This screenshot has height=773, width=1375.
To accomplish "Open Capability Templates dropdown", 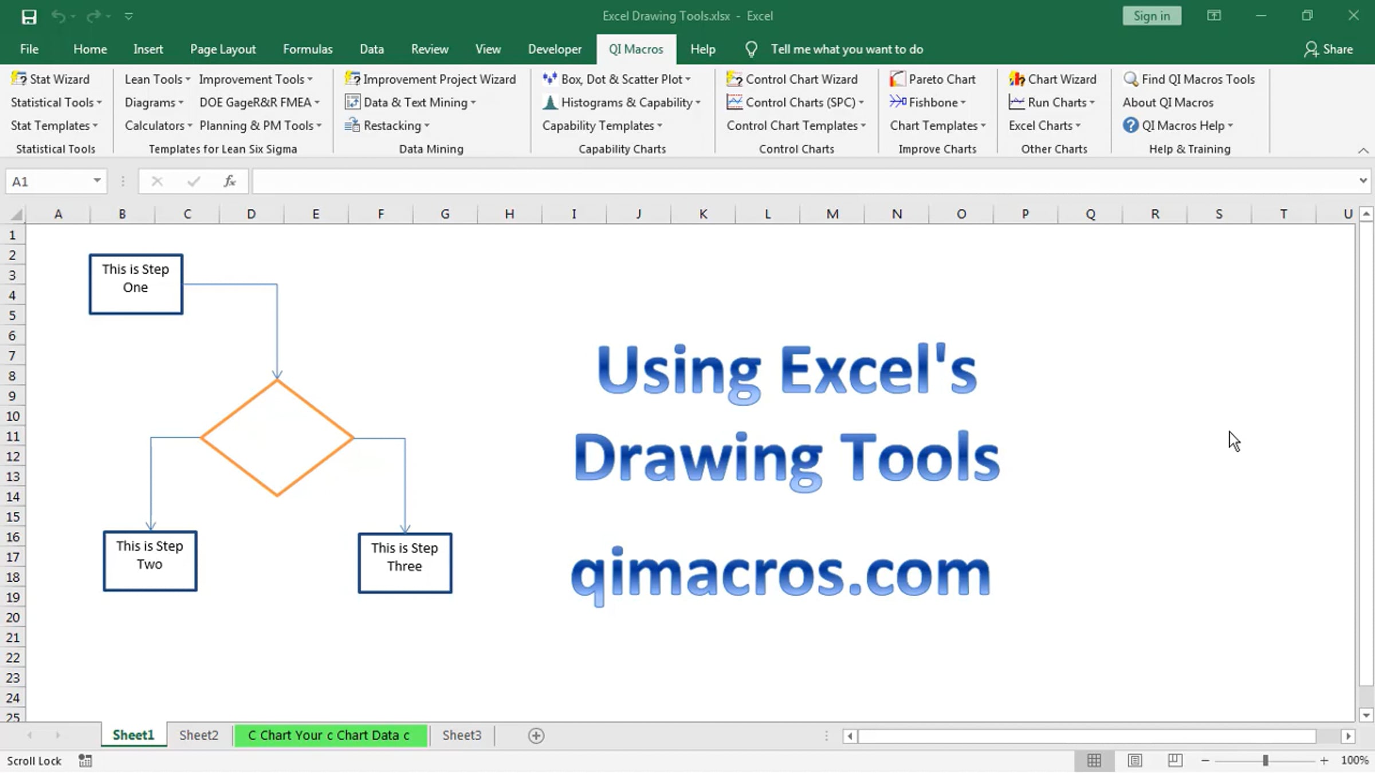I will (602, 125).
